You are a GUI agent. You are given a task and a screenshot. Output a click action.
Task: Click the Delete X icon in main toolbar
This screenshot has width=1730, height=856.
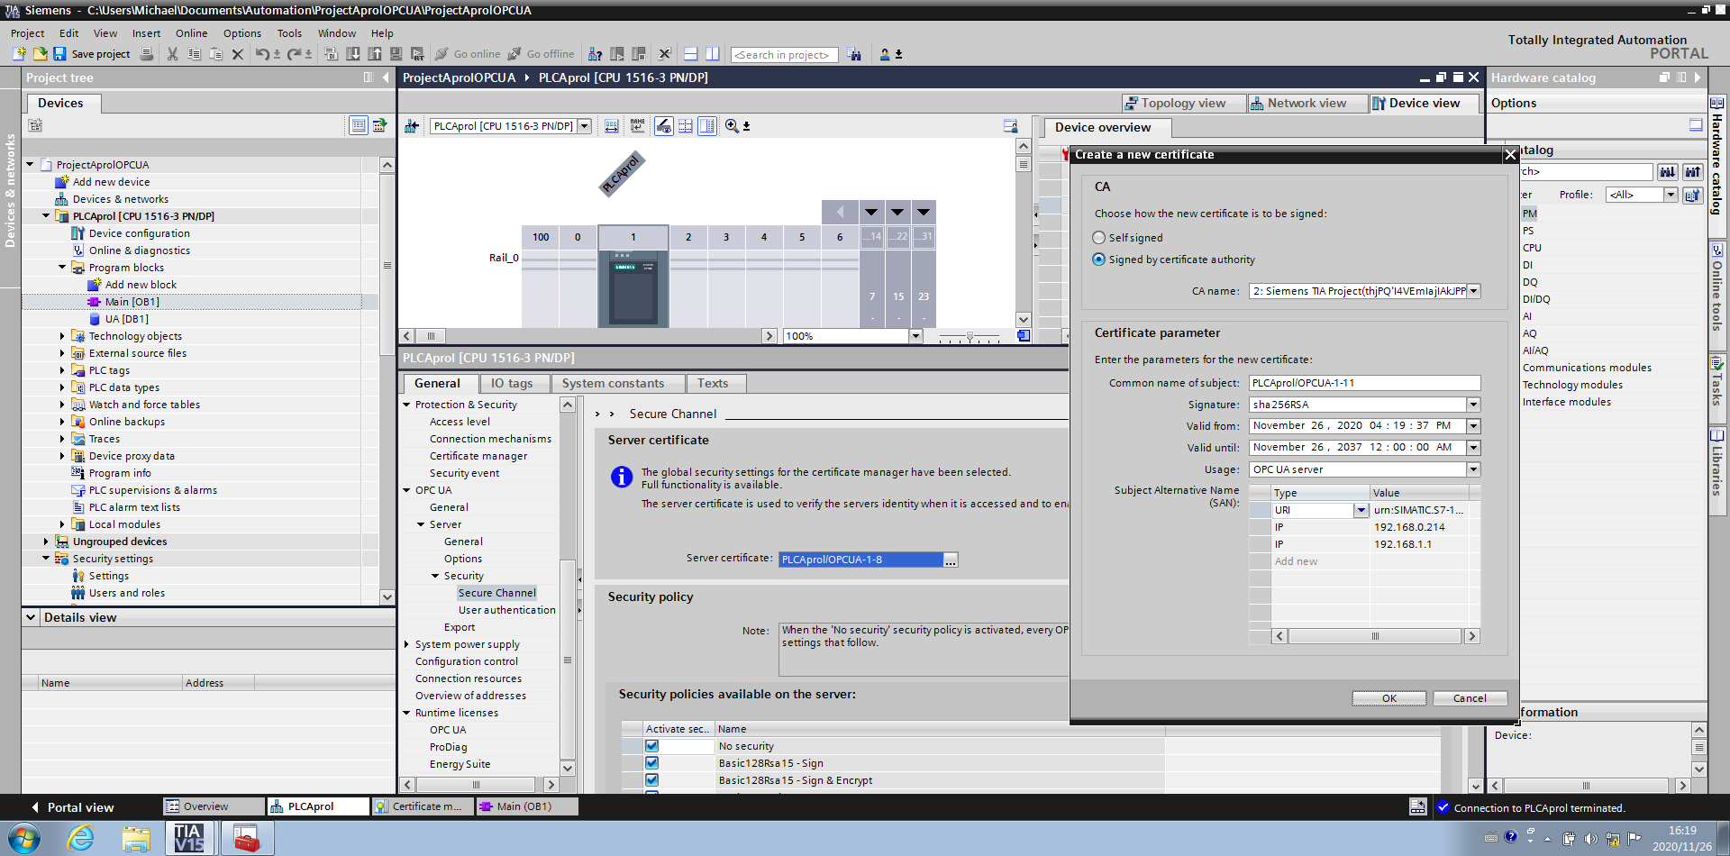pos(238,54)
